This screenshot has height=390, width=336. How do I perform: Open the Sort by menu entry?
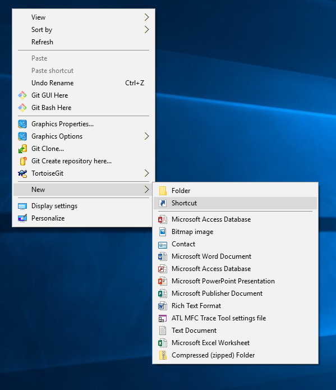(x=84, y=30)
